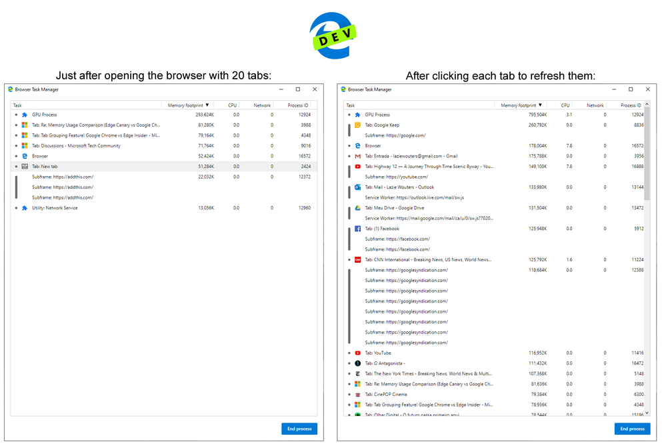Click Google Keep icon in right window
This screenshot has width=666, height=444.
point(357,125)
